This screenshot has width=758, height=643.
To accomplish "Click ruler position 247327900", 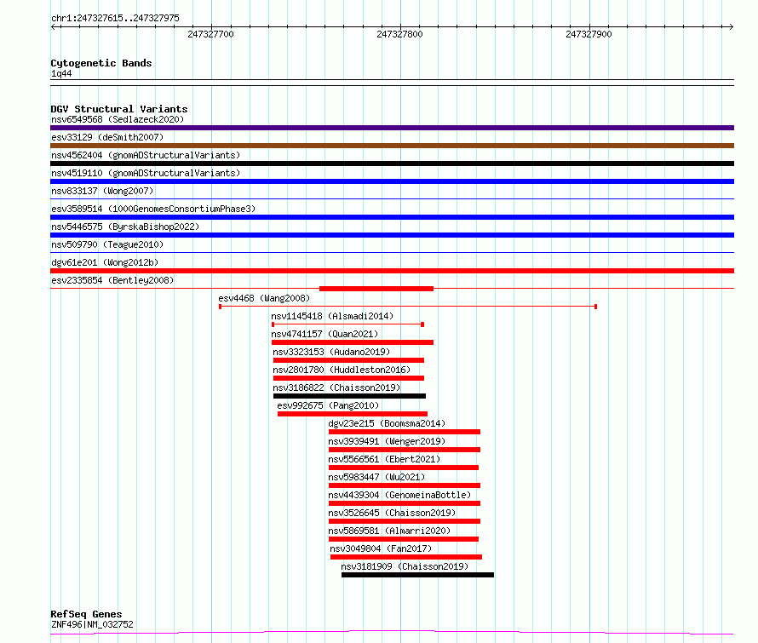I will point(589,34).
